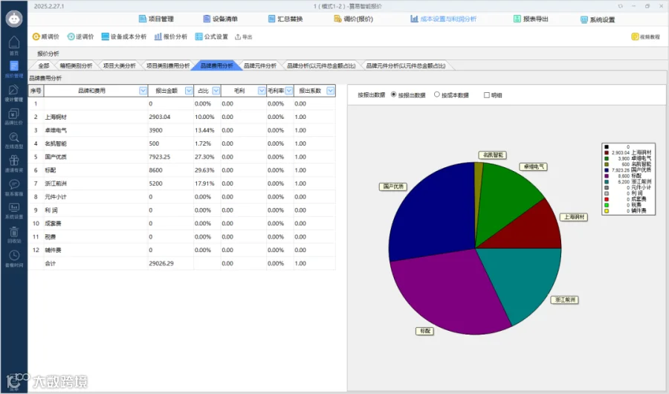
Task: Open the 占比 column filter dropdown
Action: point(216,91)
